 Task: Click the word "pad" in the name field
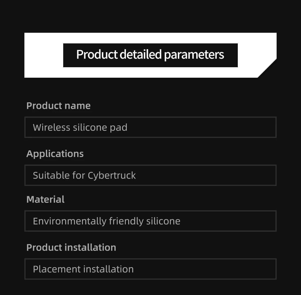point(118,128)
